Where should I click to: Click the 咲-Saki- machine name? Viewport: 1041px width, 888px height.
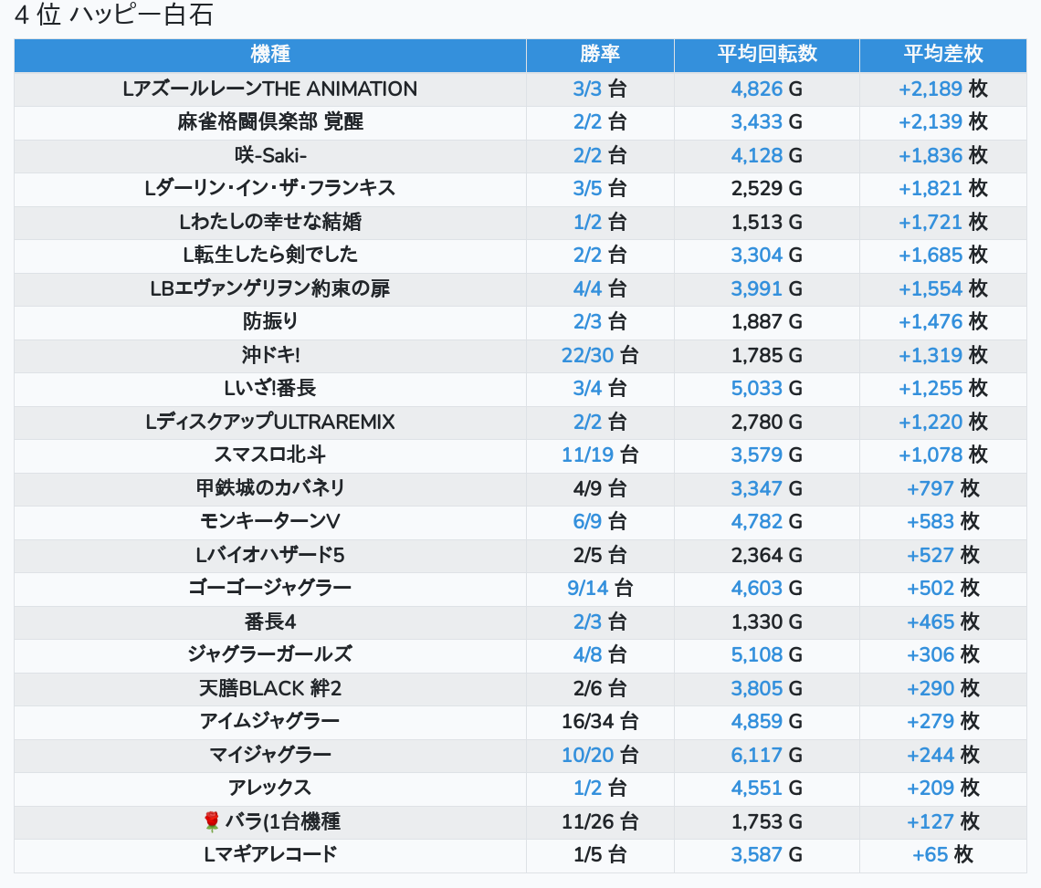270,155
